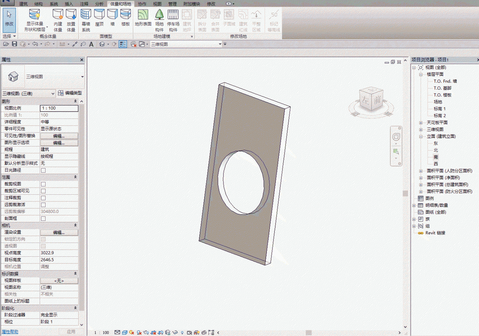Click the undo arrow icon
The image size is (479, 336).
[35, 44]
